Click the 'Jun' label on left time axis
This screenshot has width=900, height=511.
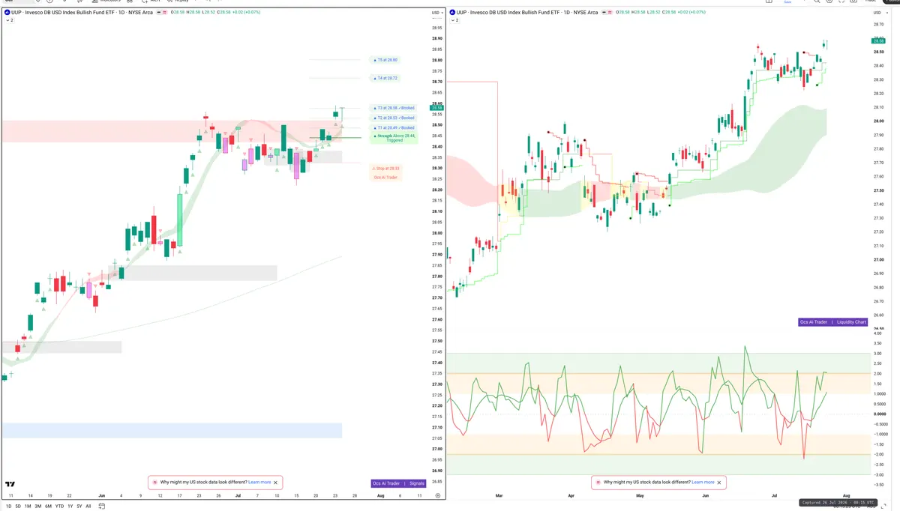(102, 495)
